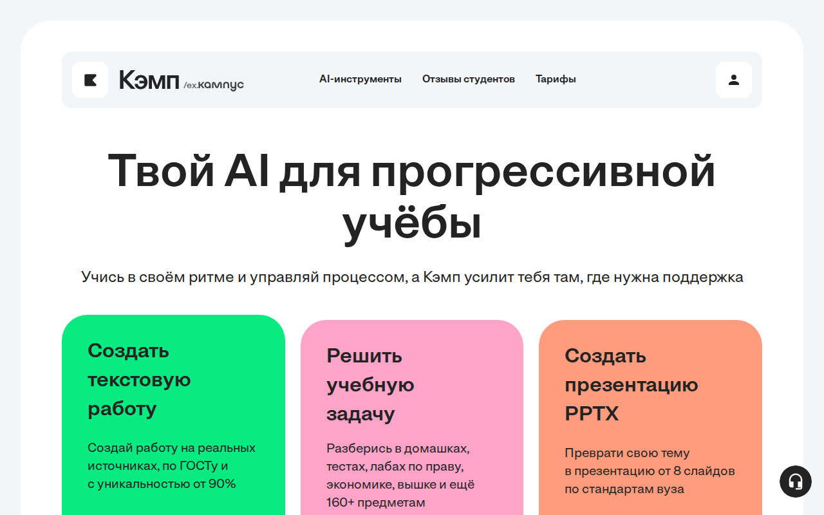This screenshot has width=824, height=515.
Task: Click the ГОСТ uniqueness description text
Action: click(171, 465)
